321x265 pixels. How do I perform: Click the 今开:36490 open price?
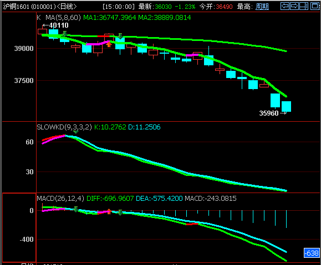pyautogui.click(x=216, y=7)
